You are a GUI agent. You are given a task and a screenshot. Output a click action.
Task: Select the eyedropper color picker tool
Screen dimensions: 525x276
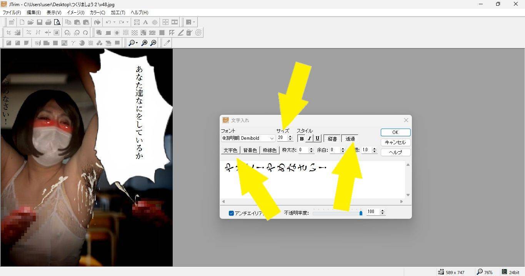pos(167,43)
